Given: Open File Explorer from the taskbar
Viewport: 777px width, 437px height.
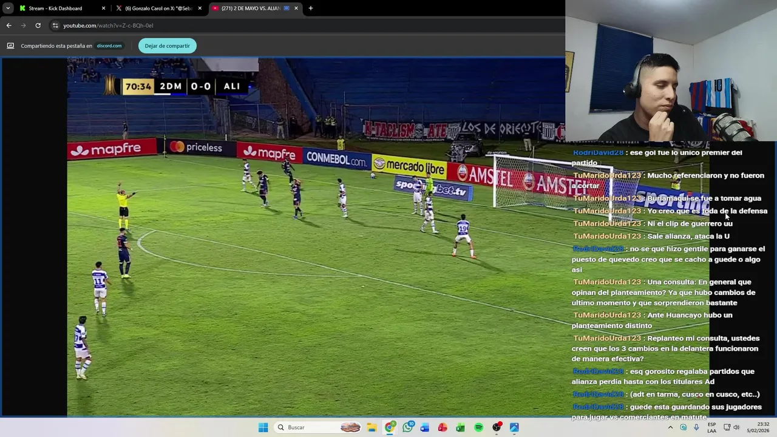Looking at the screenshot, I should coord(372,427).
